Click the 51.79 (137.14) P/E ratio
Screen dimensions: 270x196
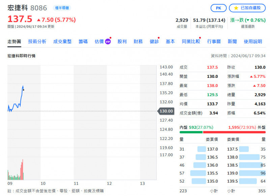(209, 20)
